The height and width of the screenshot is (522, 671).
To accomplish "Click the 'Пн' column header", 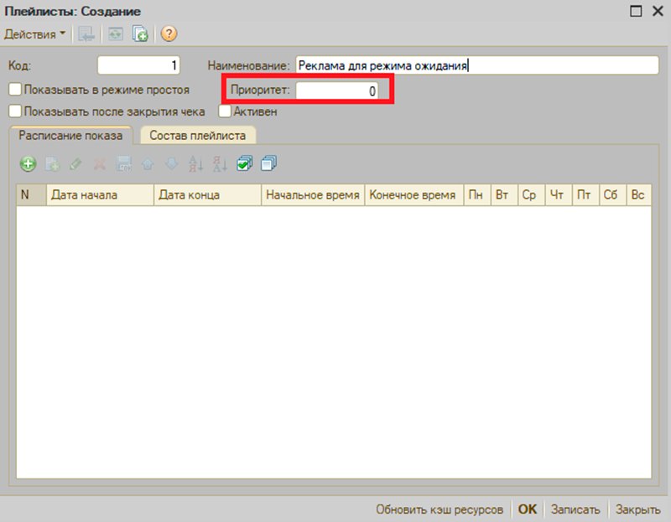I will pos(477,195).
